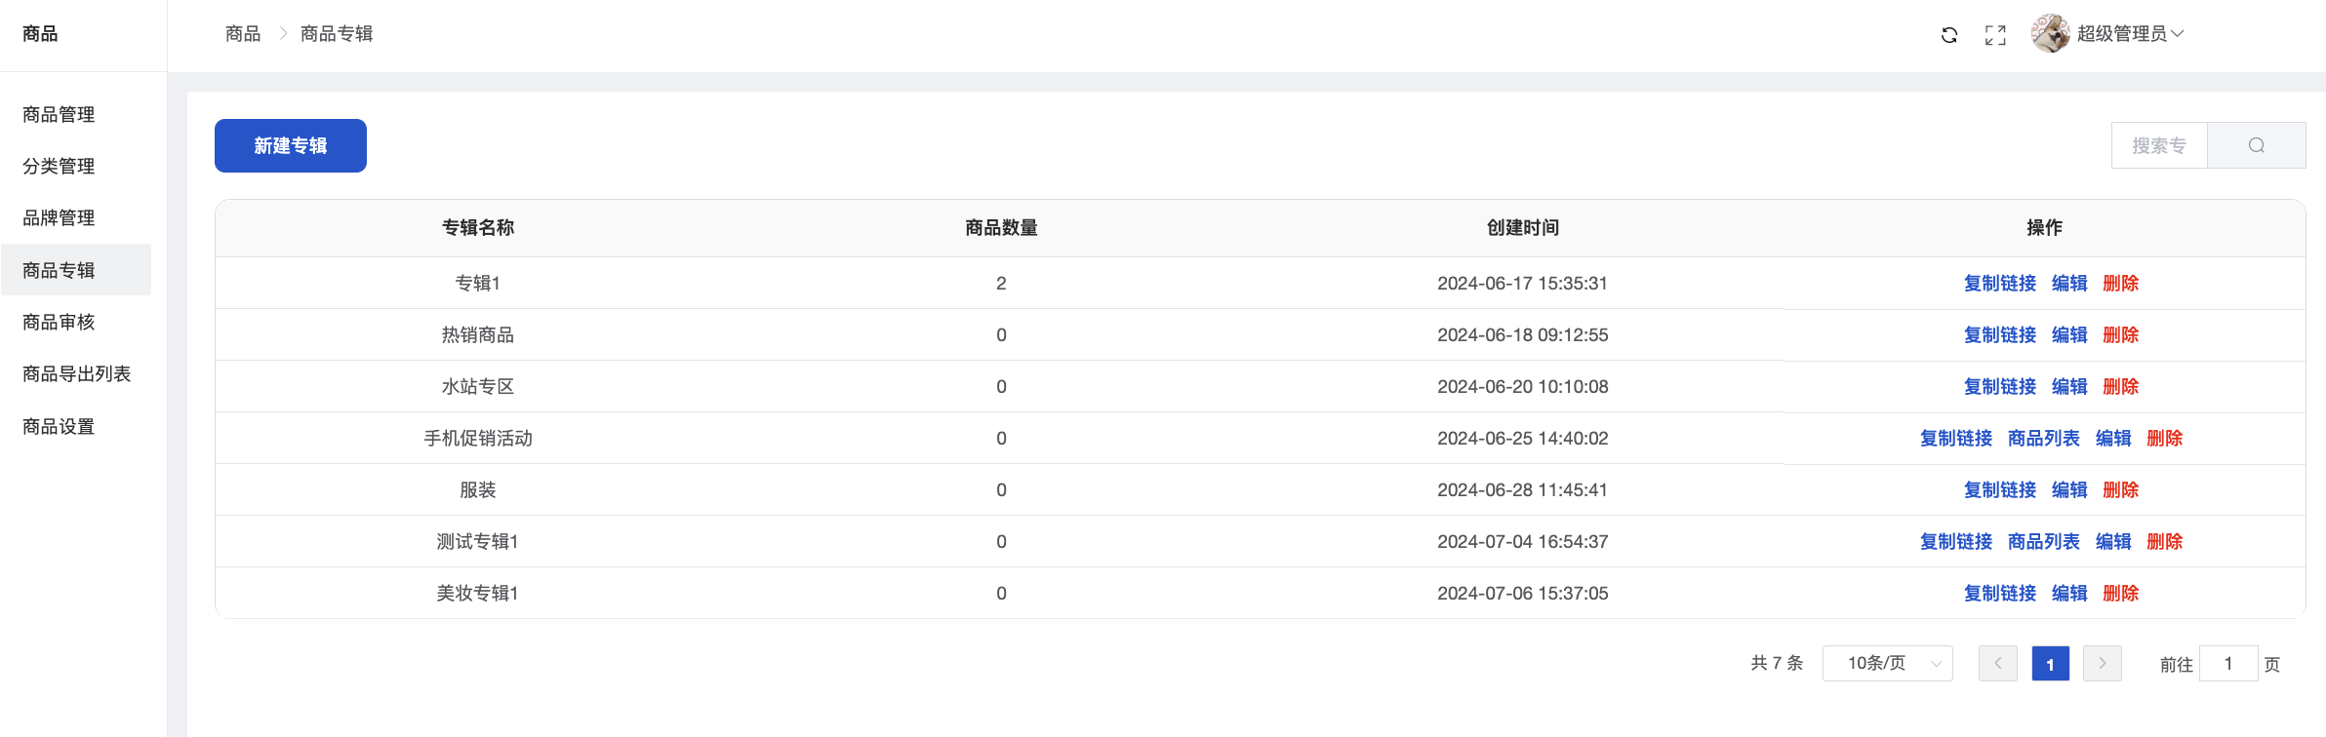Screen dimensions: 2326x737
Task: Click the admin avatar image
Action: click(2050, 34)
